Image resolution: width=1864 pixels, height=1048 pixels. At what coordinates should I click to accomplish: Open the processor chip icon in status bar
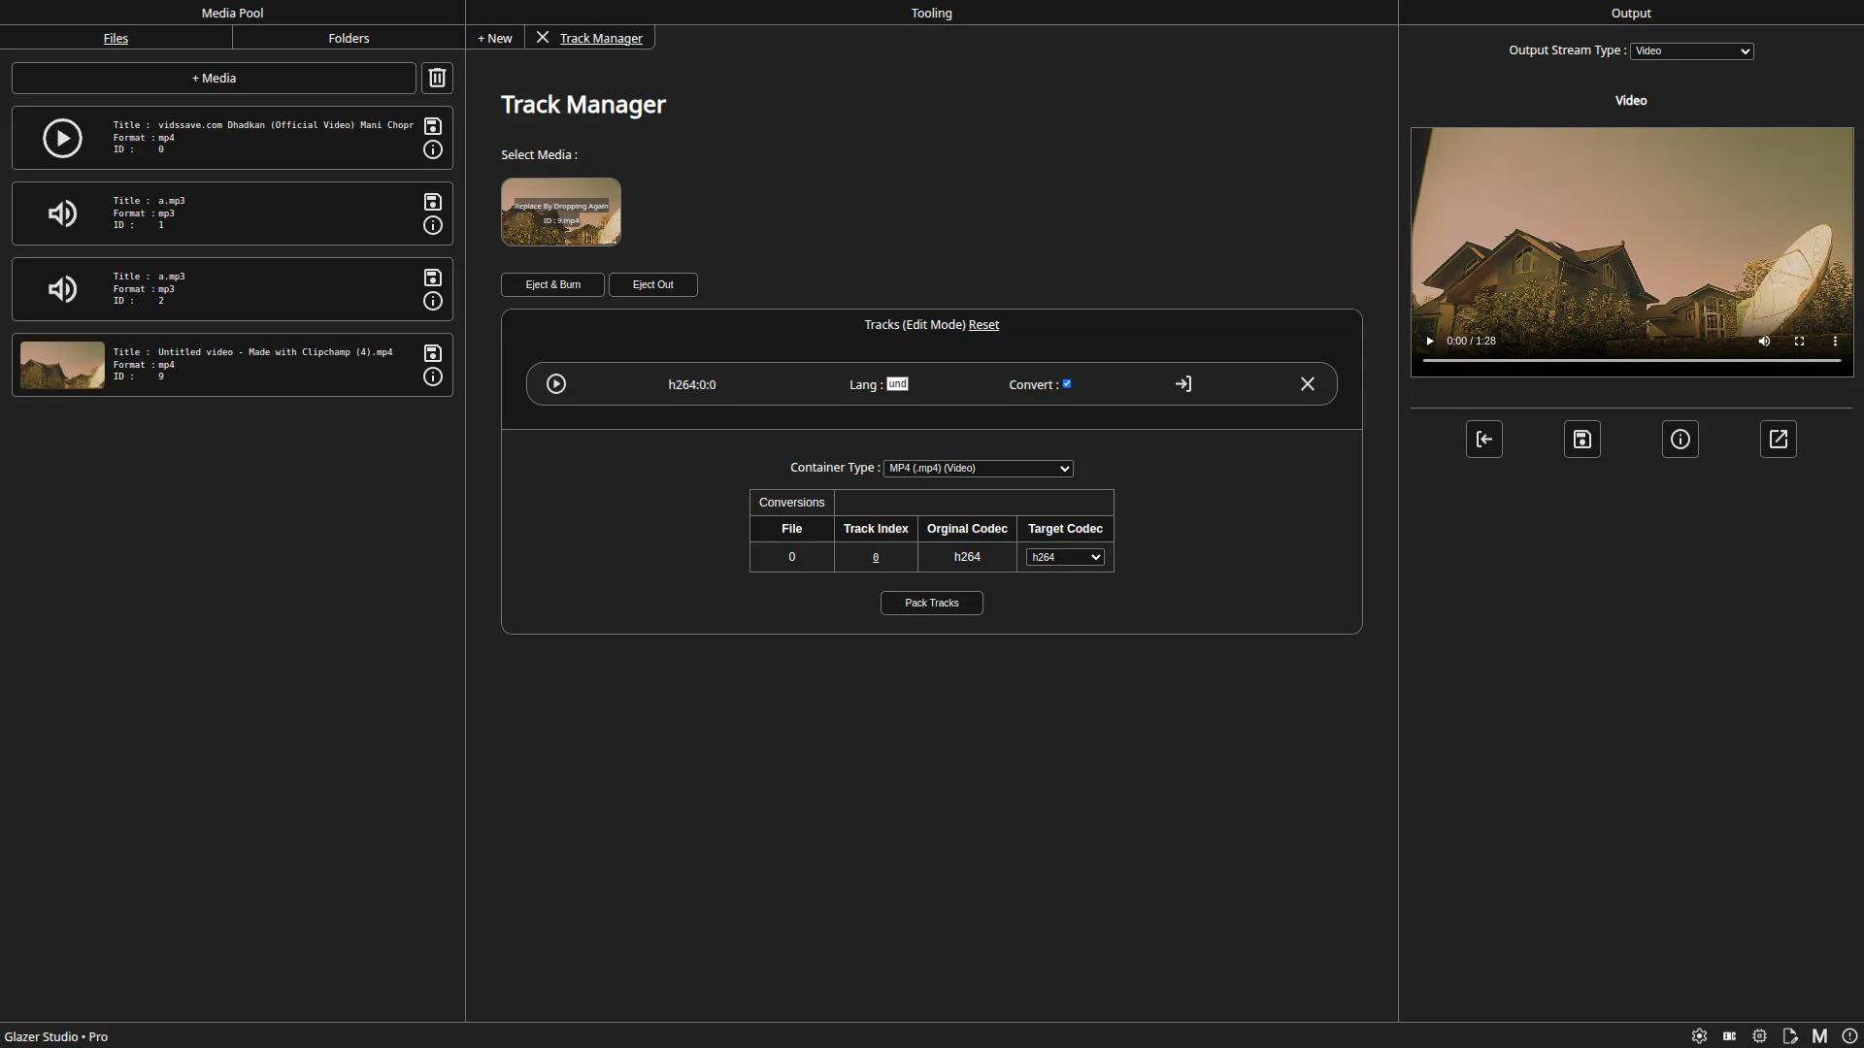(1759, 1036)
